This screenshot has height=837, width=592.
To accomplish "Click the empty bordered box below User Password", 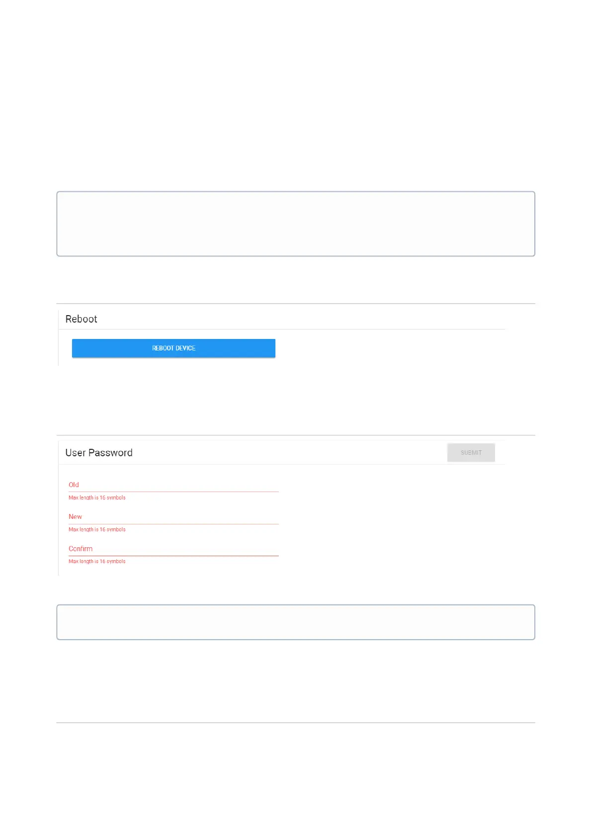I will 296,622.
